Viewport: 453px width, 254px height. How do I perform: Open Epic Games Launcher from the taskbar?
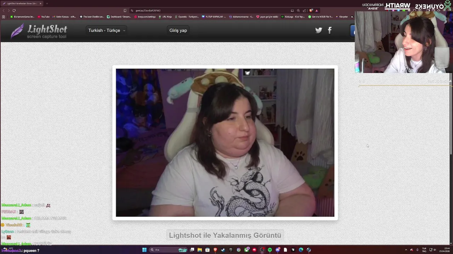(231, 250)
